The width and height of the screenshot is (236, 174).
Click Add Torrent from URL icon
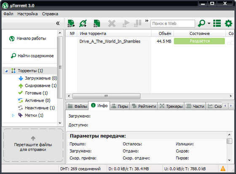[83, 24]
